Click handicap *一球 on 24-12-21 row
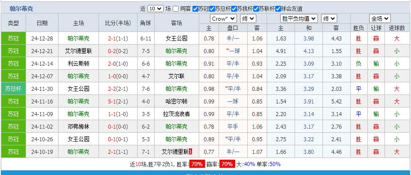The height and width of the screenshot is (175, 411). pos(233,51)
